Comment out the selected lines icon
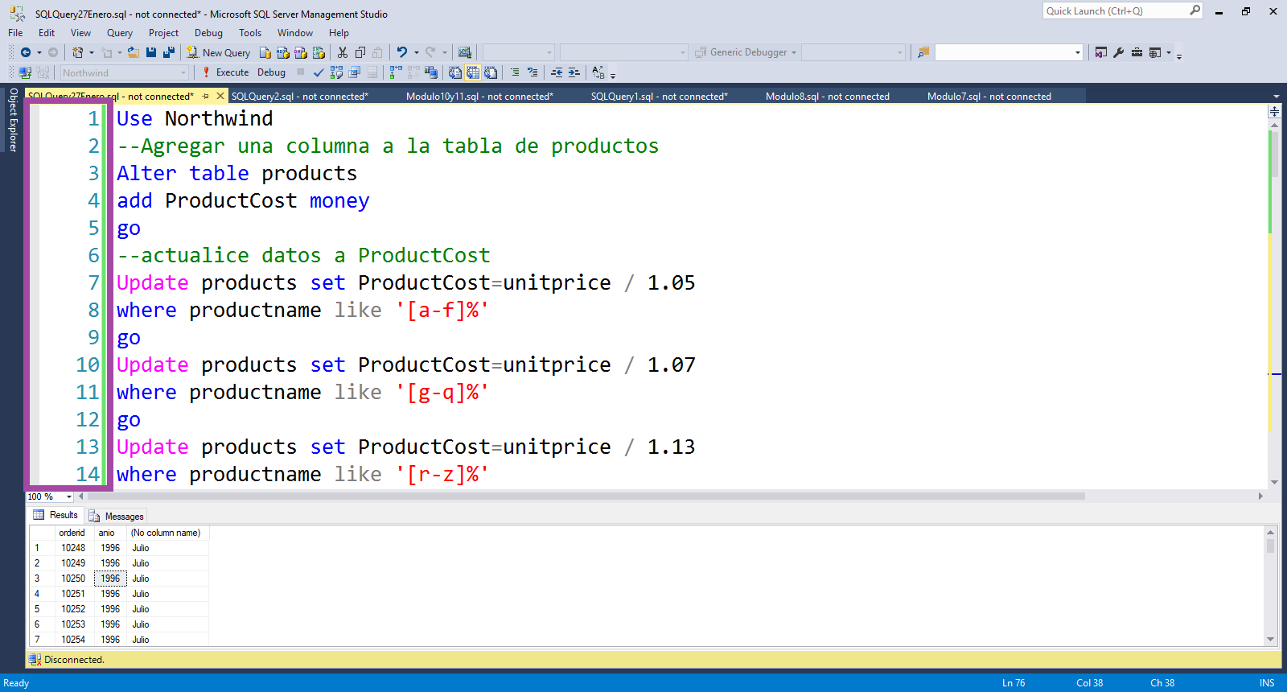The width and height of the screenshot is (1287, 692). (515, 72)
